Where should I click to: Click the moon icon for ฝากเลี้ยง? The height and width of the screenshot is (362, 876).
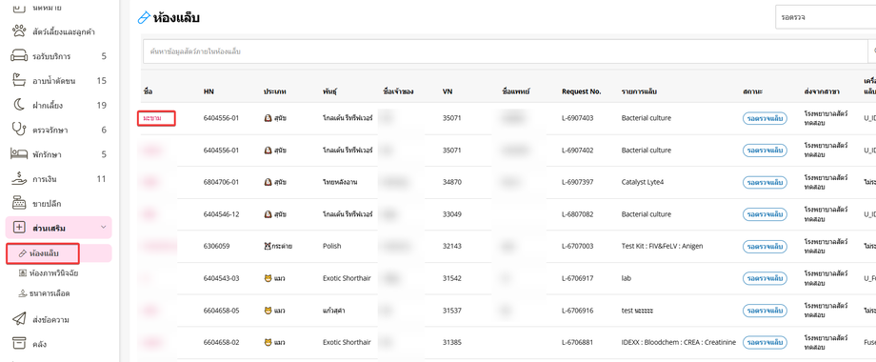pos(19,105)
